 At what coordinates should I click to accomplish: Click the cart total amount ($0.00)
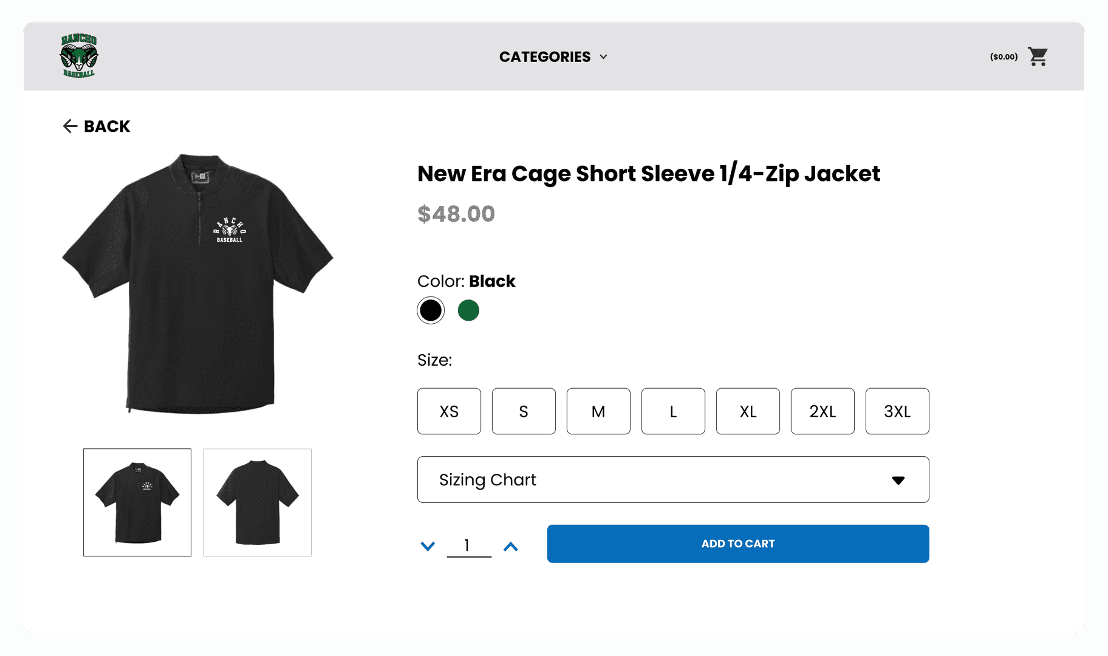1003,56
